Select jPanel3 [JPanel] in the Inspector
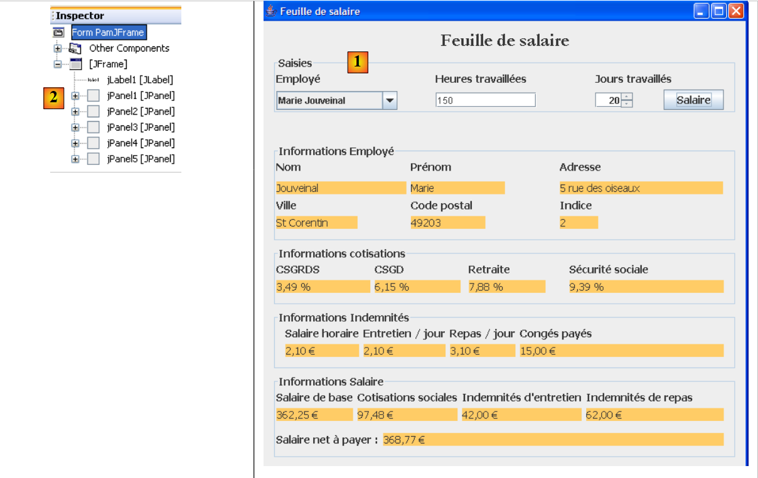 tap(141, 127)
